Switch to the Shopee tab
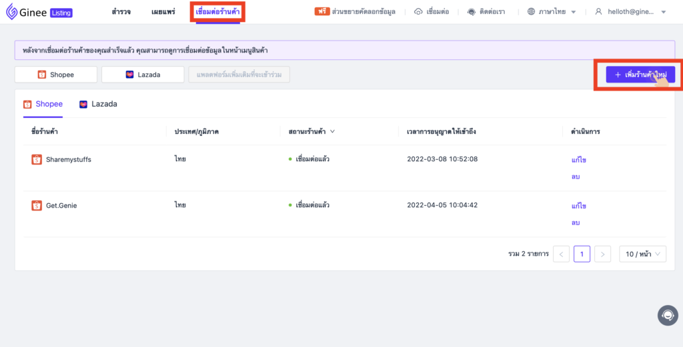683x347 pixels. click(x=43, y=105)
